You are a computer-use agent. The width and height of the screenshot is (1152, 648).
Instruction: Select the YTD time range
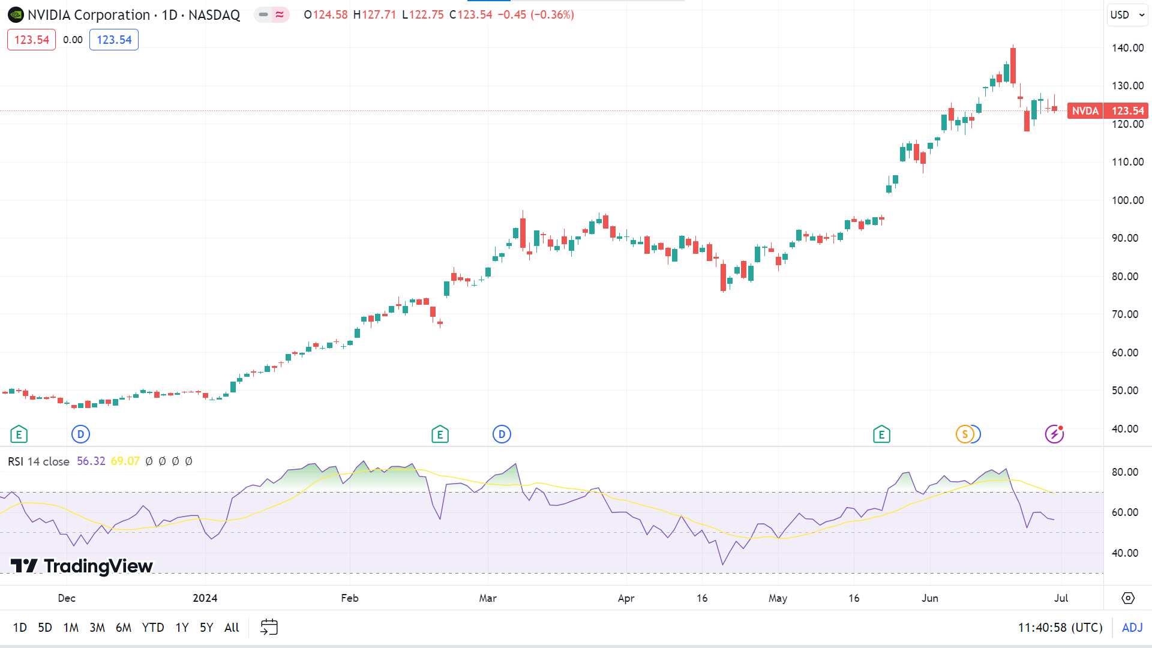coord(153,628)
